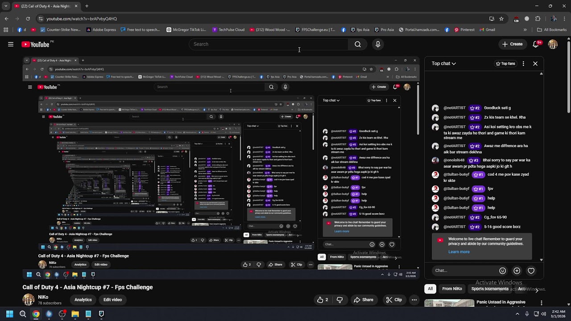This screenshot has height=321, width=571.
Task: Open the Counter-Strike New bookmark
Action: tap(60, 30)
